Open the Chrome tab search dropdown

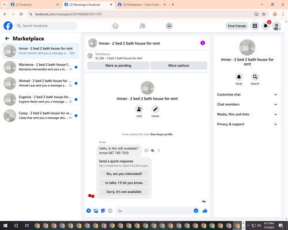5,5
